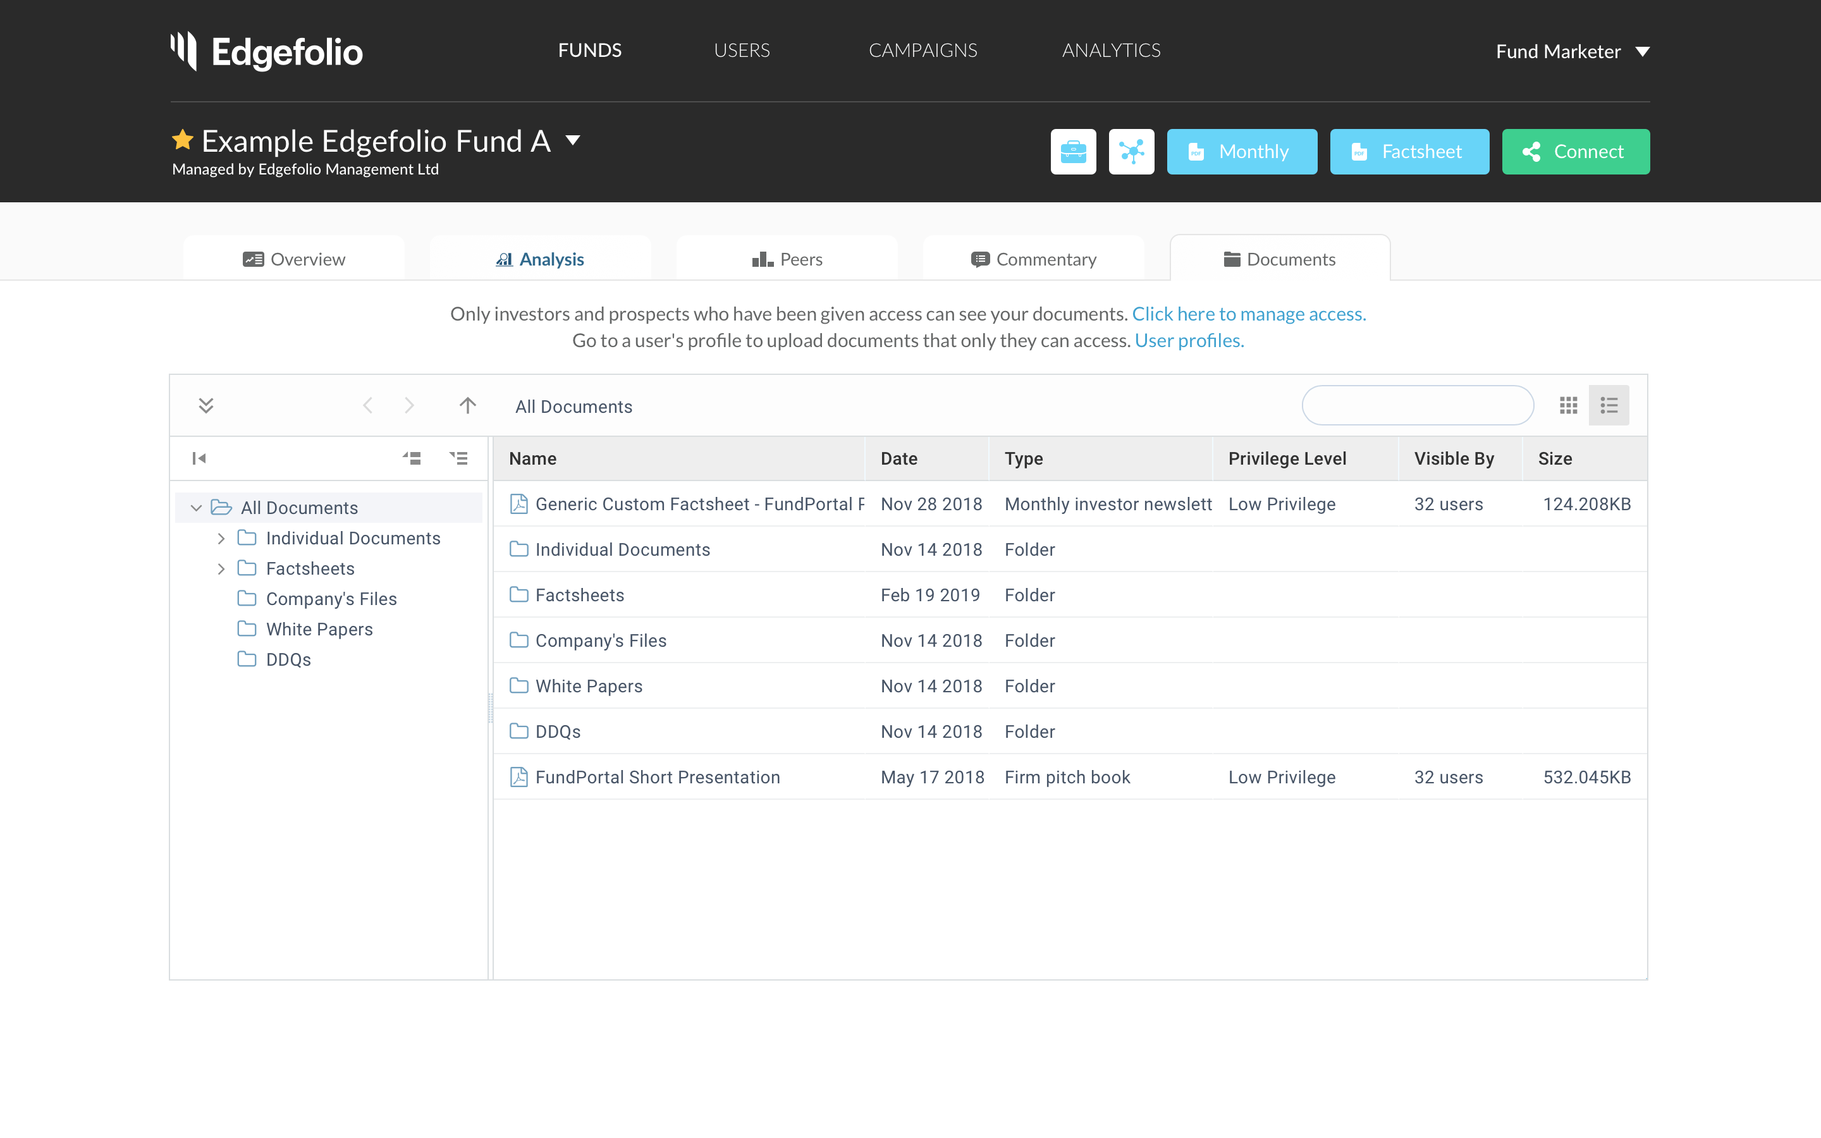Select Company's Files in the folder tree
Image resolution: width=1821 pixels, height=1138 pixels.
[x=331, y=598]
